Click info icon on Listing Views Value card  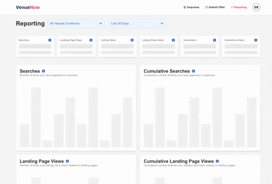pos(173,40)
